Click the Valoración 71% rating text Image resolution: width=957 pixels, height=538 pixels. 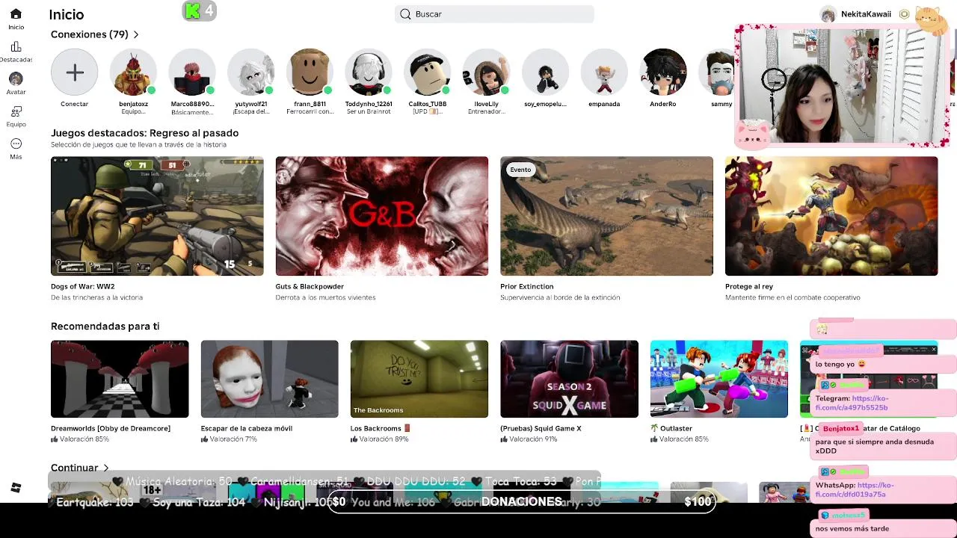pos(233,439)
